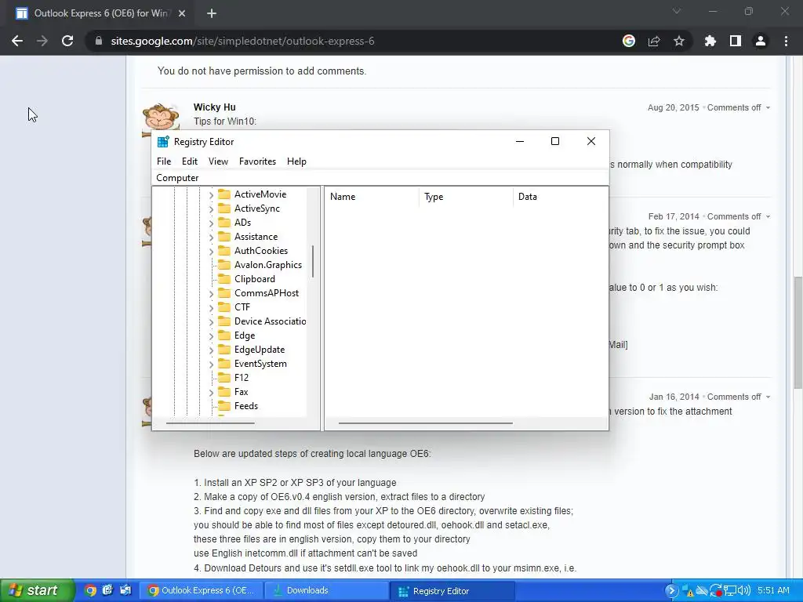The width and height of the screenshot is (803, 602).
Task: Select the Feeds key label
Action: pos(245,406)
